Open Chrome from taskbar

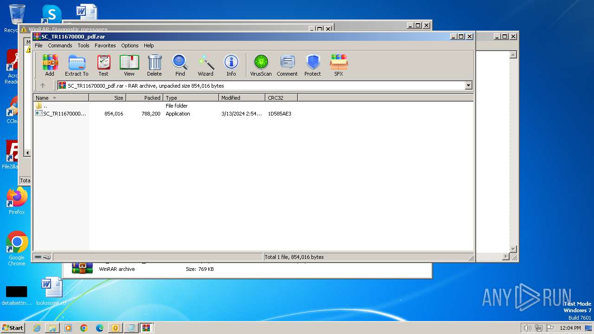tap(84, 328)
